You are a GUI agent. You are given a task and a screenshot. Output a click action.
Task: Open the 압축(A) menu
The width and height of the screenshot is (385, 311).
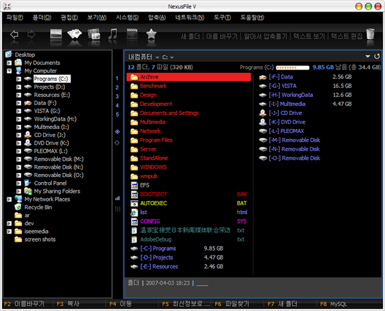click(x=157, y=17)
